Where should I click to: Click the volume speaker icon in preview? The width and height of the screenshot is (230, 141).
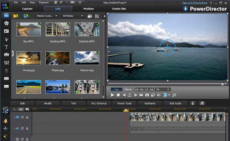pos(159,95)
